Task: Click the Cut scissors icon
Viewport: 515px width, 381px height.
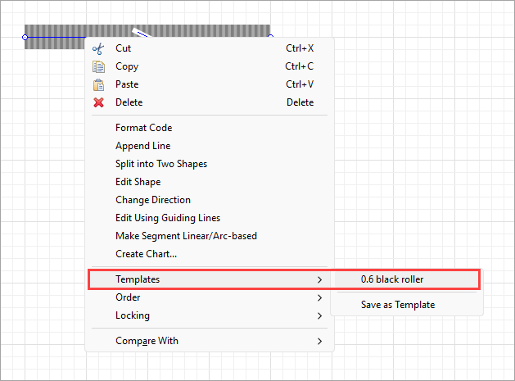Action: [99, 48]
